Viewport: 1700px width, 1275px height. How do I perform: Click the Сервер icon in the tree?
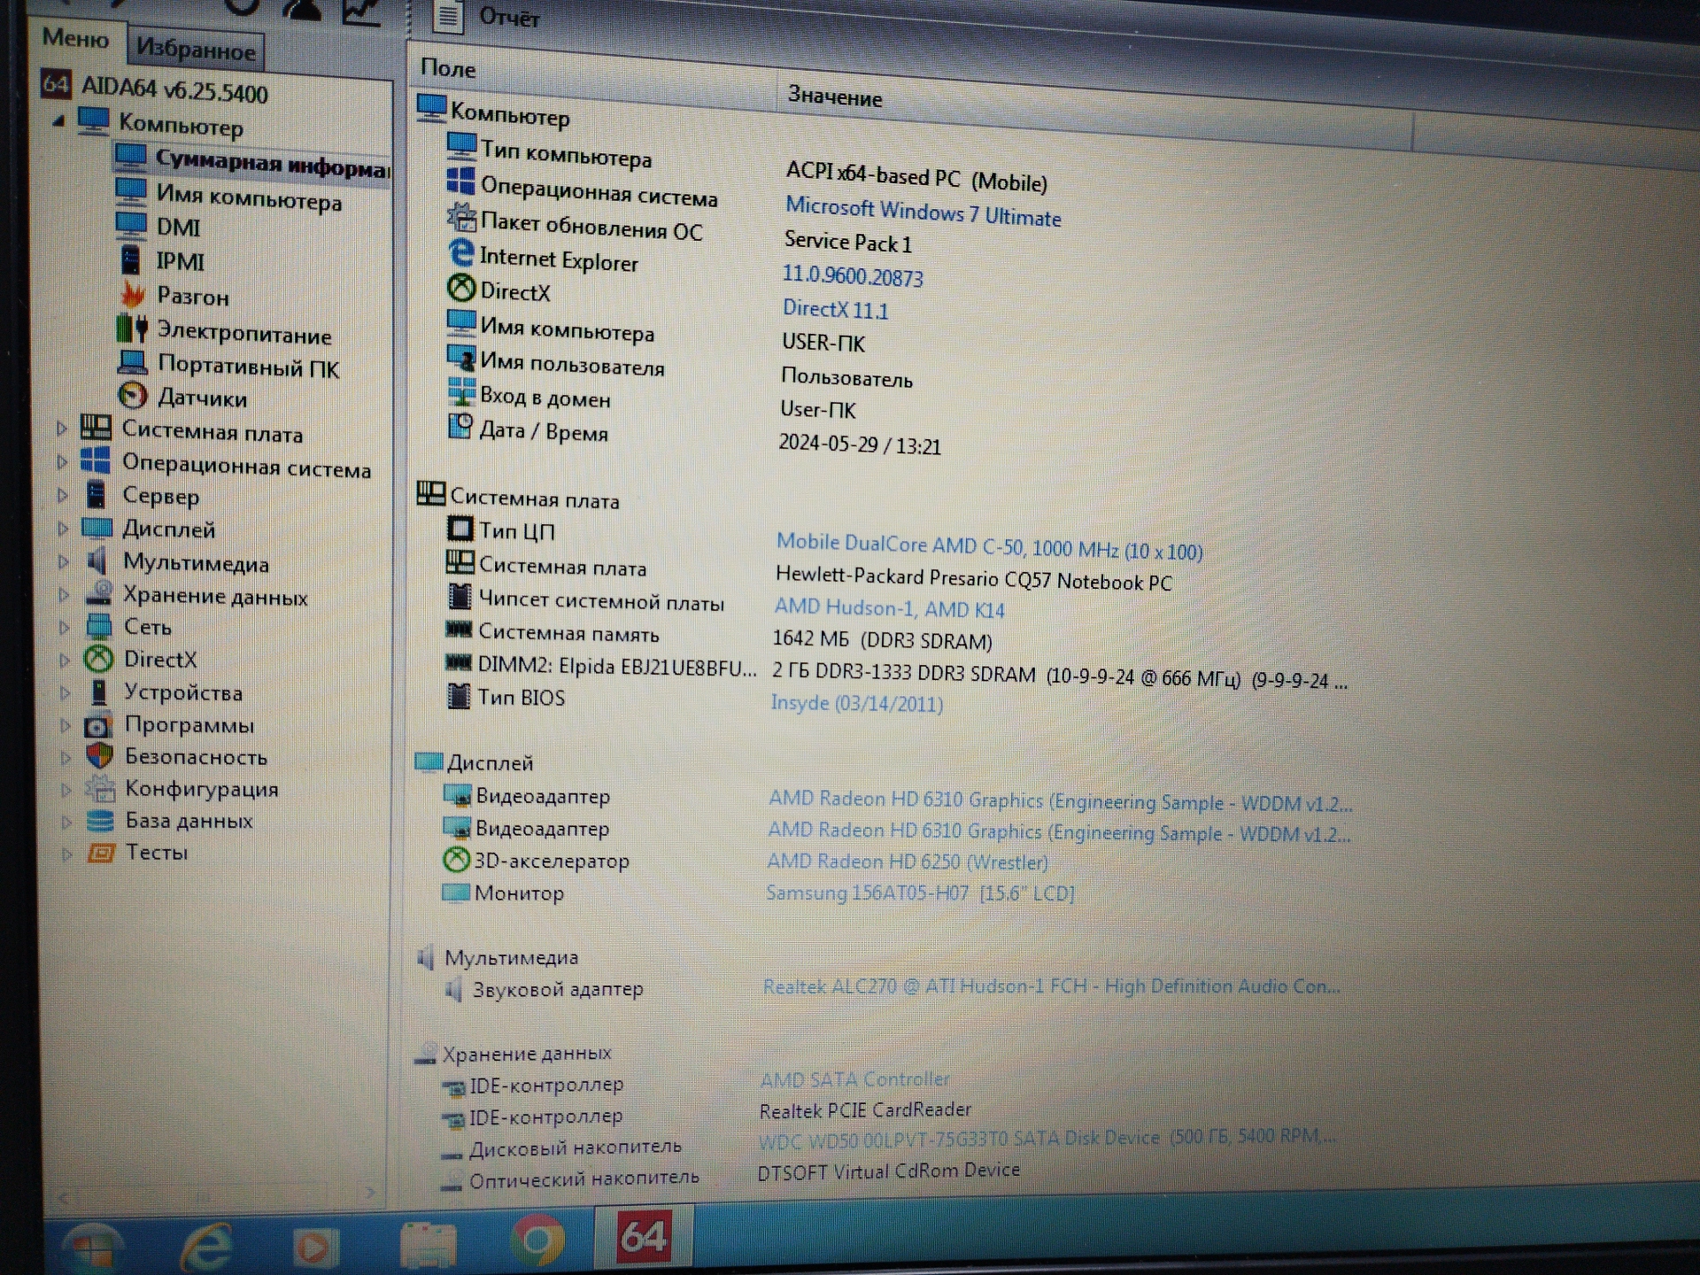(x=96, y=494)
